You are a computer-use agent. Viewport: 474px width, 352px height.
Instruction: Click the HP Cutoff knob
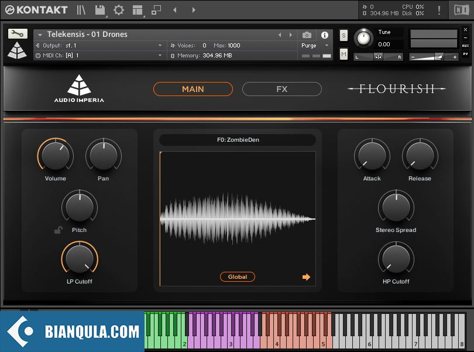click(x=396, y=258)
